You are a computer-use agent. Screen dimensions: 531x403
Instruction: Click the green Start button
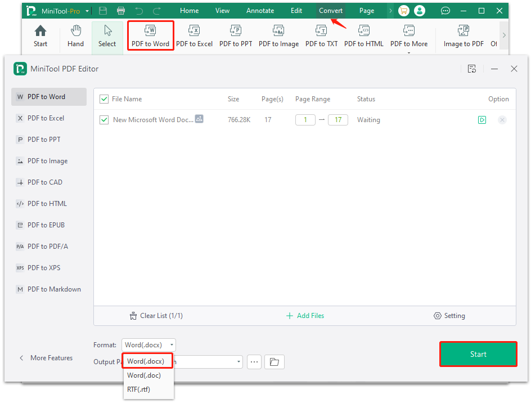(478, 354)
